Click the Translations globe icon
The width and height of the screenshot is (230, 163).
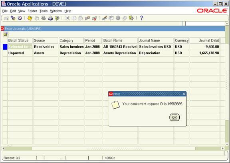coord(118,18)
